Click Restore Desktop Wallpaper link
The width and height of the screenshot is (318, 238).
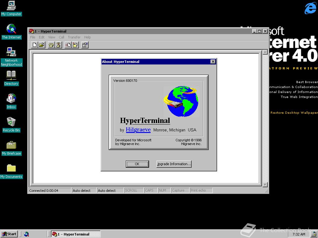click(x=294, y=113)
